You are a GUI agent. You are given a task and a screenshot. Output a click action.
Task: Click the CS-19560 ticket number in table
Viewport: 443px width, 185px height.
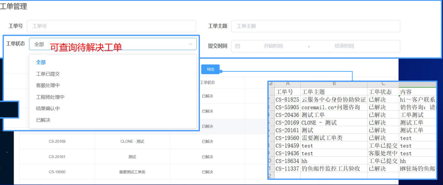coord(57,172)
